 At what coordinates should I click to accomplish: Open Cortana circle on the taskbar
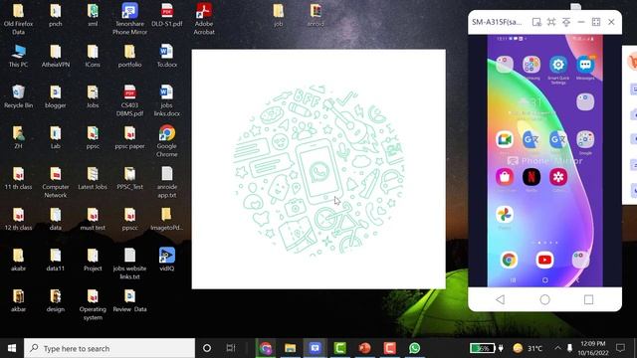click(207, 348)
